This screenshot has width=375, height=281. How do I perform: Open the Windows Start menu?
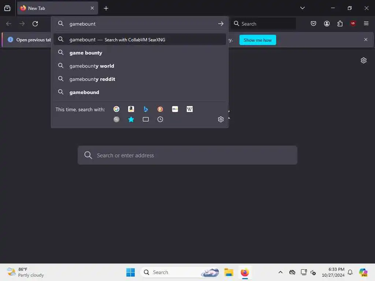[x=130, y=272]
